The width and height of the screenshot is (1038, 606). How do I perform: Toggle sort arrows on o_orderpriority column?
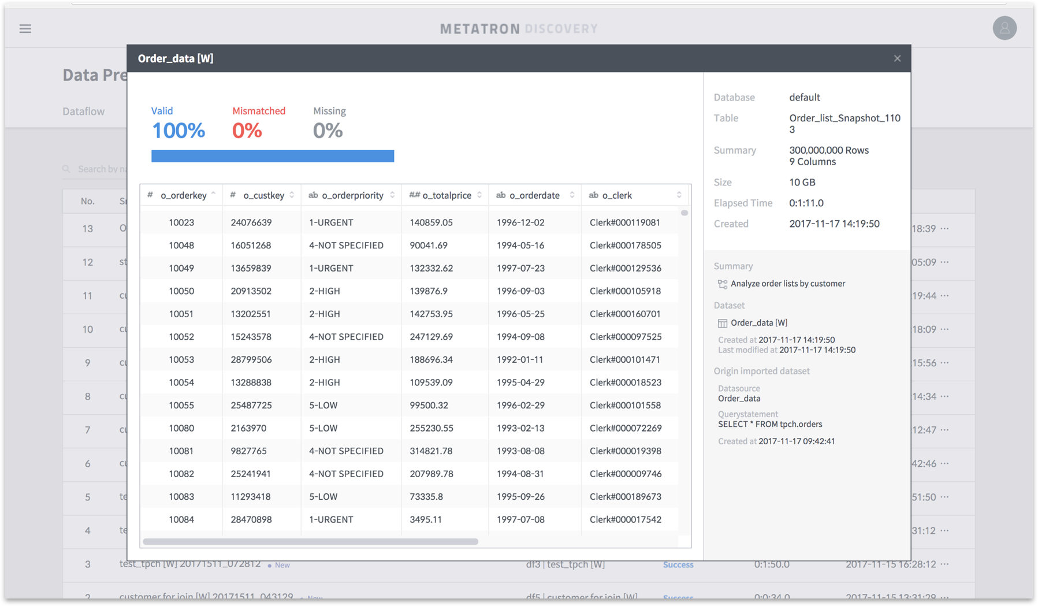(x=392, y=195)
